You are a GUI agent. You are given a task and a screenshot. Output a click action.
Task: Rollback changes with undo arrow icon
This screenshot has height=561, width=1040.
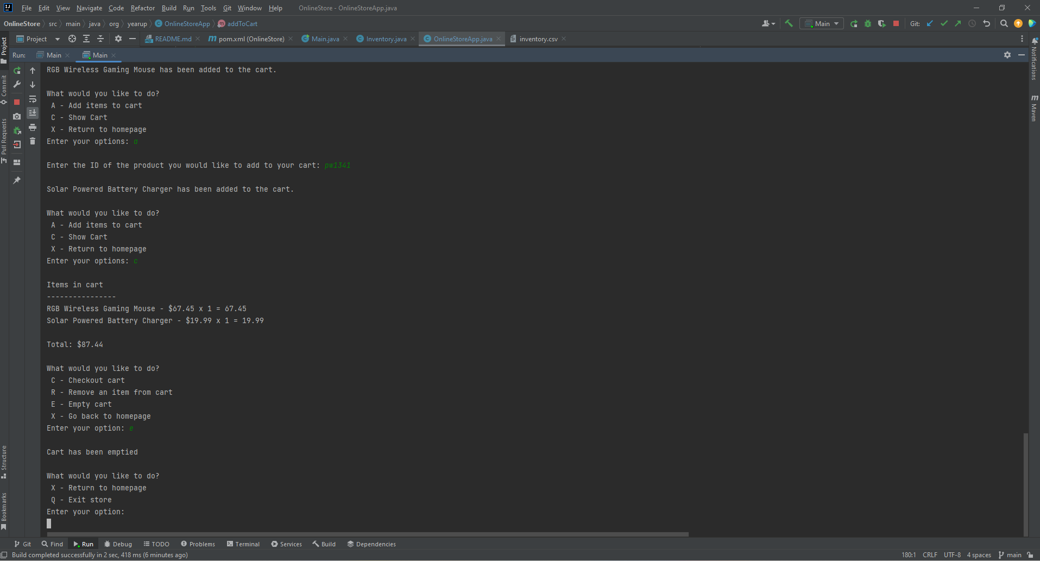tap(987, 23)
